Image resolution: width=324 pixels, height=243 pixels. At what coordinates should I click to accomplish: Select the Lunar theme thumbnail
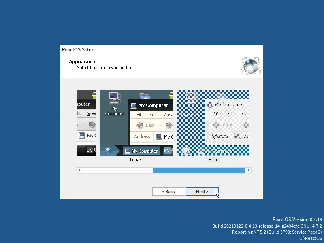[136, 123]
